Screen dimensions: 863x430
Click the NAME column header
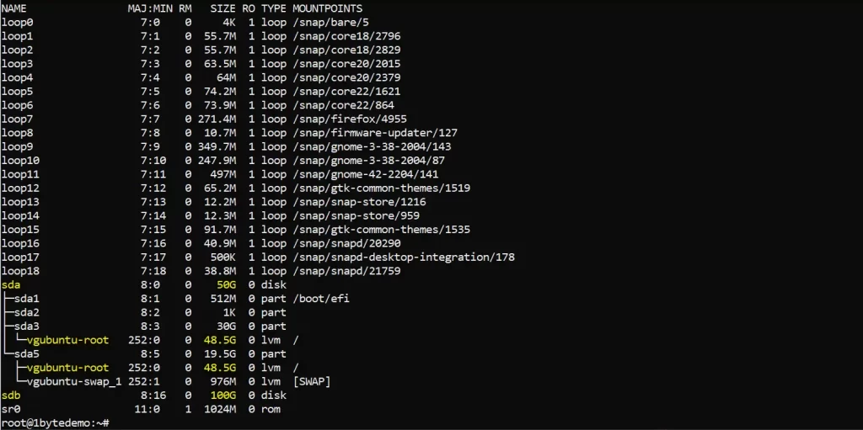[13, 8]
